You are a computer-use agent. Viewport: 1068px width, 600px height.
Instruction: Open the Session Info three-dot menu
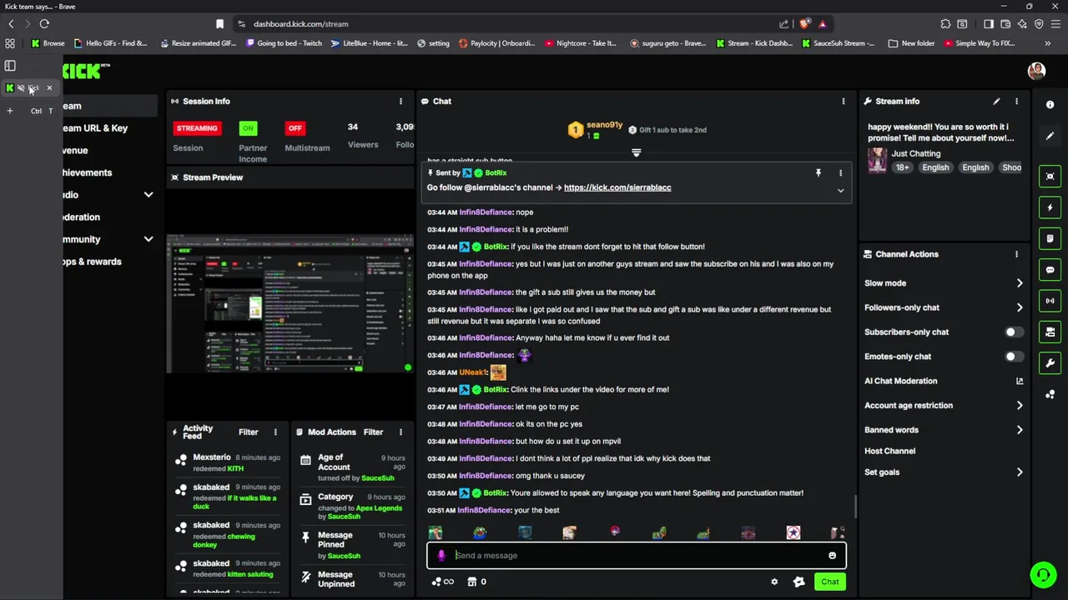(x=400, y=101)
